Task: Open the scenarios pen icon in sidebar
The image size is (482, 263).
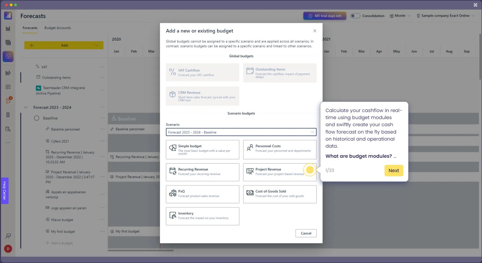Action: 8,73
